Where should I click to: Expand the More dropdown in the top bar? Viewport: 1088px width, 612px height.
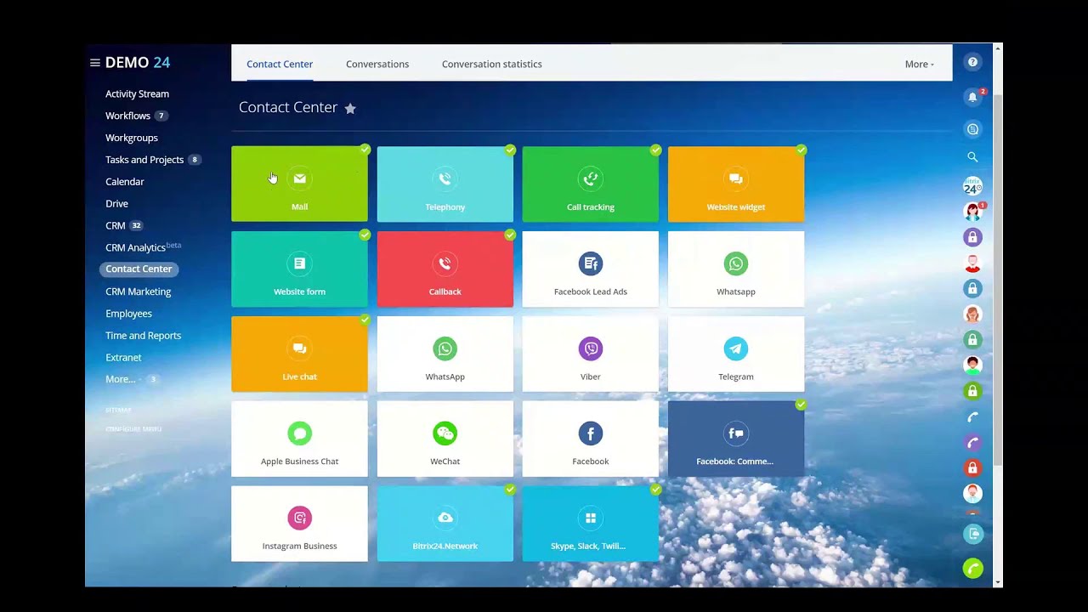(x=919, y=64)
